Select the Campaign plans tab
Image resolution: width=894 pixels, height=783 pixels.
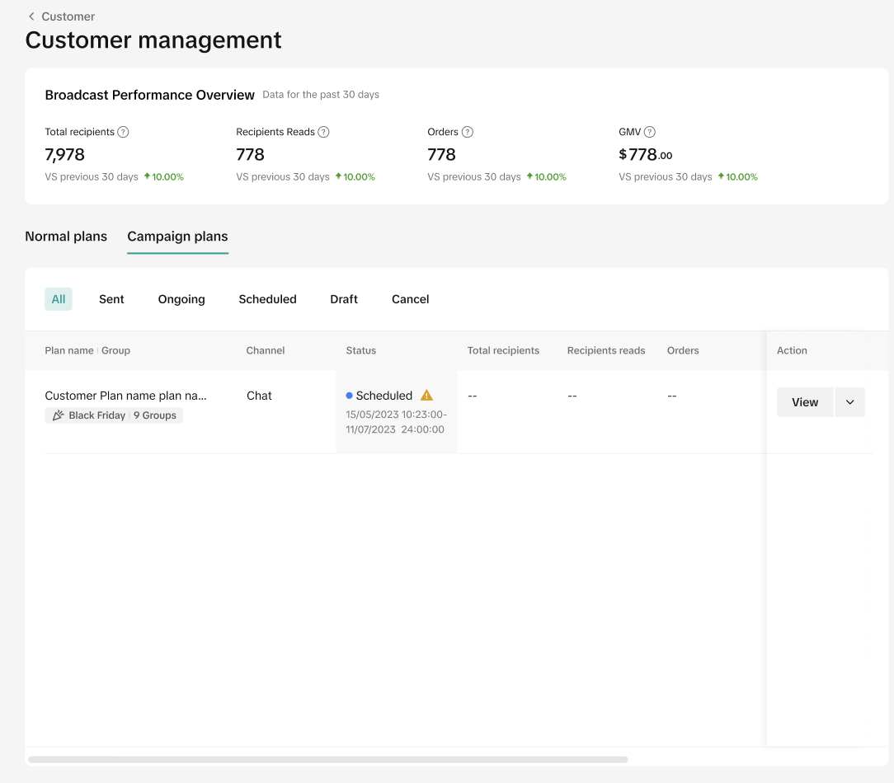click(177, 237)
